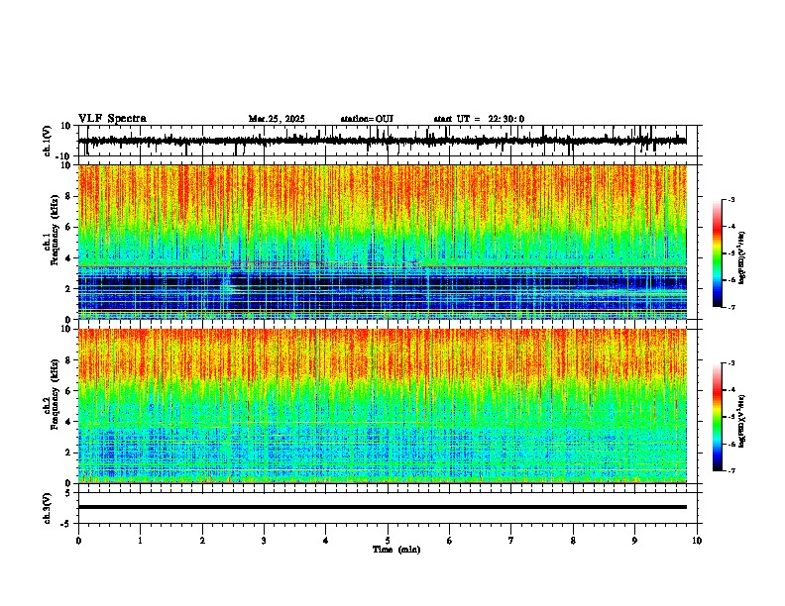Click the "2" kHz tick of ch.1 spectrogram
This screenshot has width=785, height=606.
pos(70,289)
